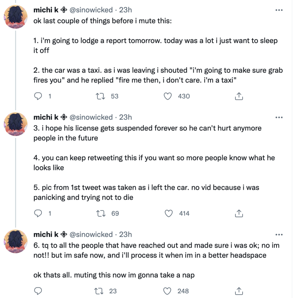293x298 pixels.
Task: Like the tweet with 248 likes
Action: click(x=167, y=291)
